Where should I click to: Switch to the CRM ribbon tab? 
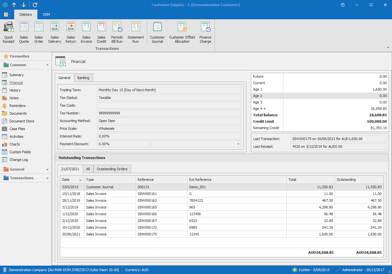[x=46, y=14]
